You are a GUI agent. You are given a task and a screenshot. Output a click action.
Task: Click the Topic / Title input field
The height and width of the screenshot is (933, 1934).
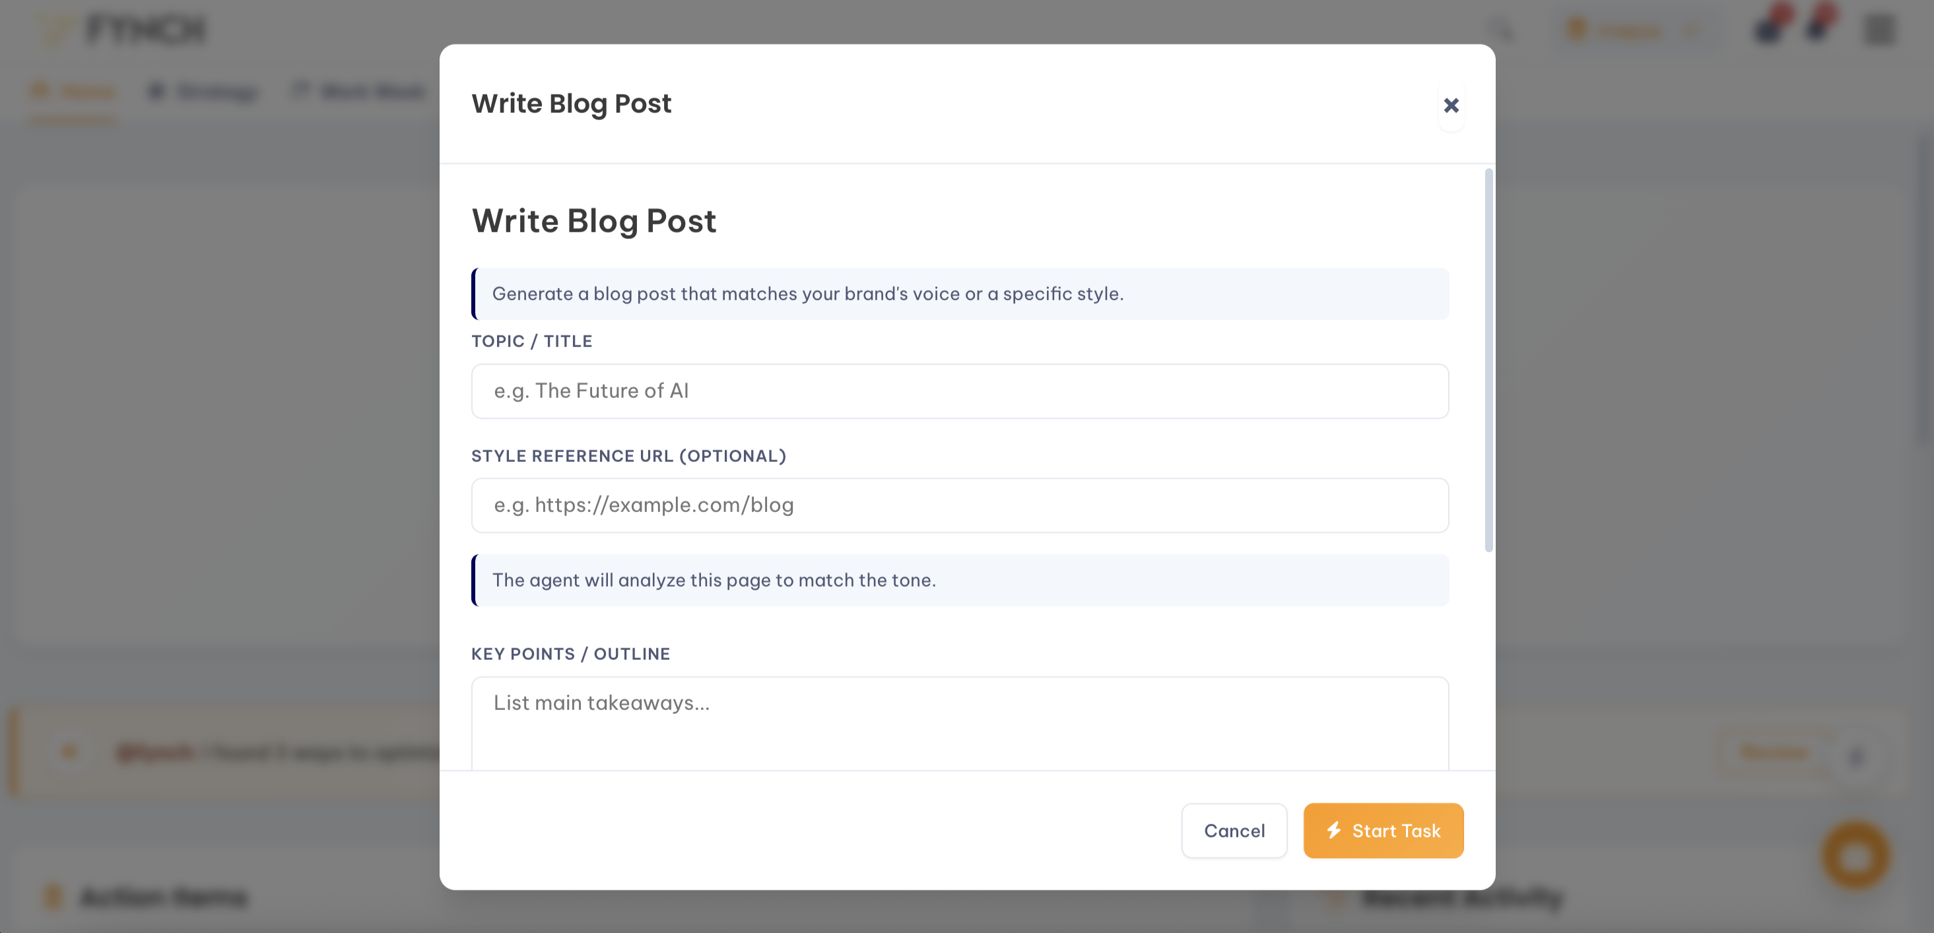[x=960, y=391]
